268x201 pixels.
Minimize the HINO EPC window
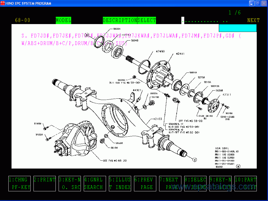pos(252,3)
